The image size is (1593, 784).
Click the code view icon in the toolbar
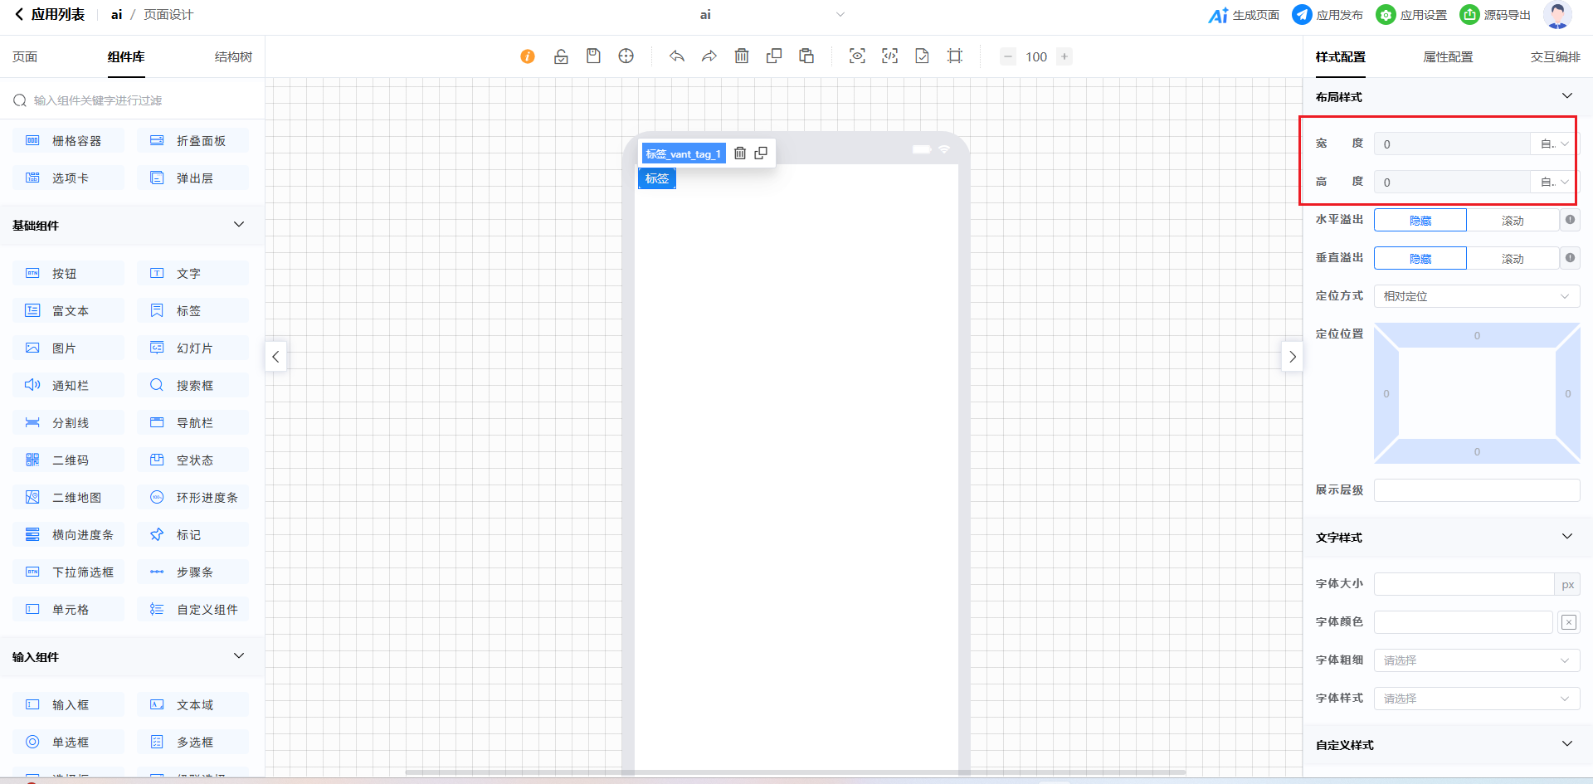[889, 56]
